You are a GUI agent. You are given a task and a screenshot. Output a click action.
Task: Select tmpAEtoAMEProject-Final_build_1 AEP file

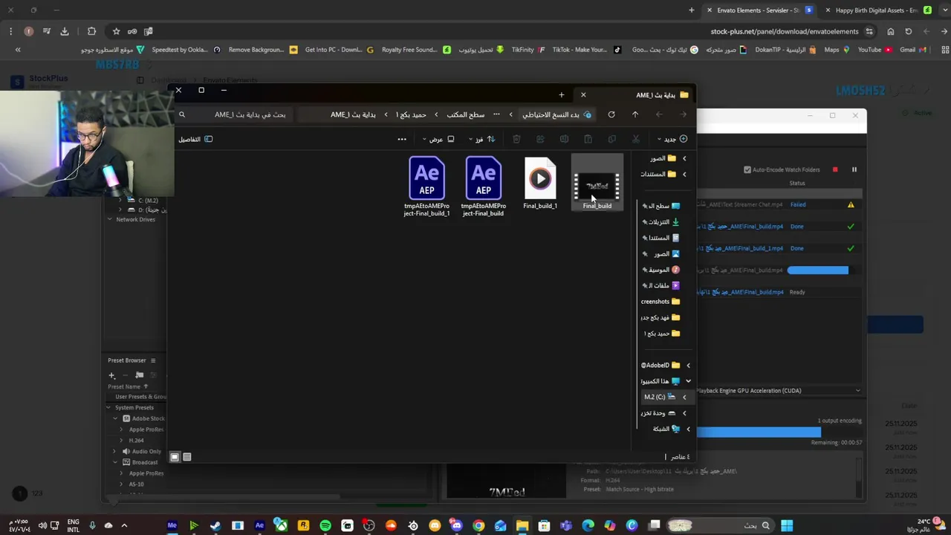pyautogui.click(x=426, y=187)
